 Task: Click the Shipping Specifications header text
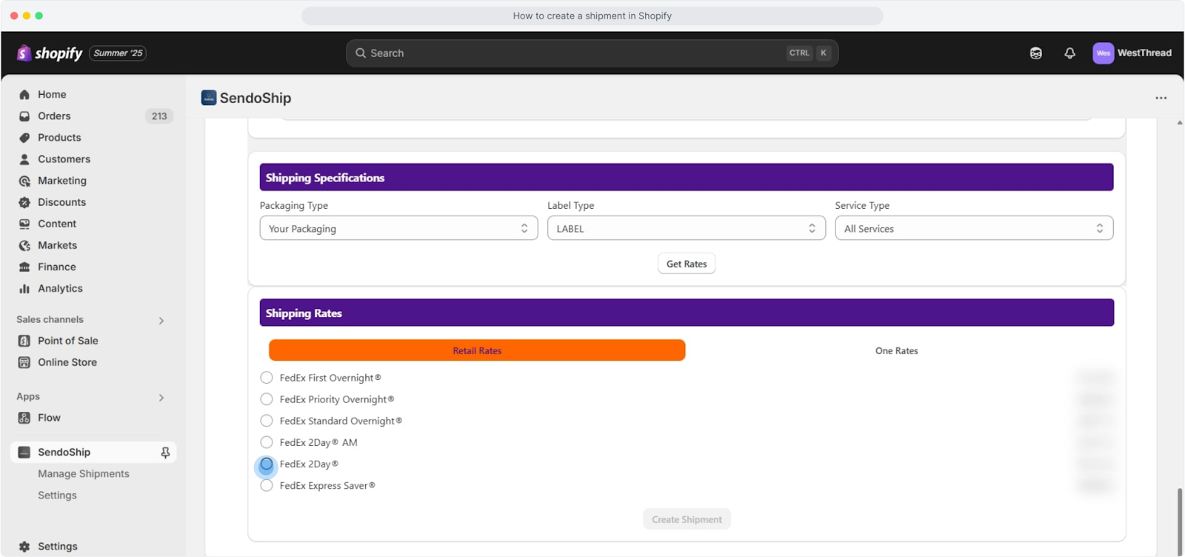(325, 178)
